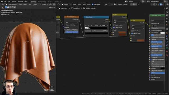Open the Window menu
This screenshot has height=95, width=169.
coord(20,2)
